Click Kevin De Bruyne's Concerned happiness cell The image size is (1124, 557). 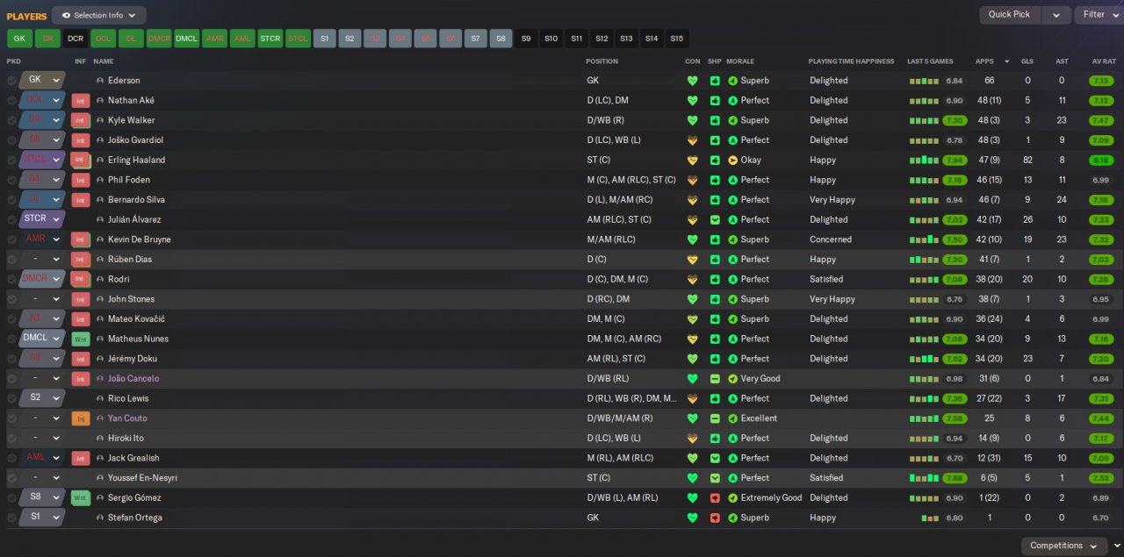[x=831, y=239]
